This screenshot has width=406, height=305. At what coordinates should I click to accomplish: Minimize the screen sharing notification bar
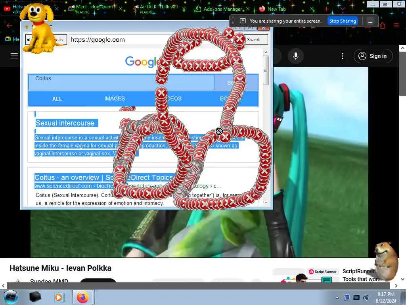tap(370, 21)
